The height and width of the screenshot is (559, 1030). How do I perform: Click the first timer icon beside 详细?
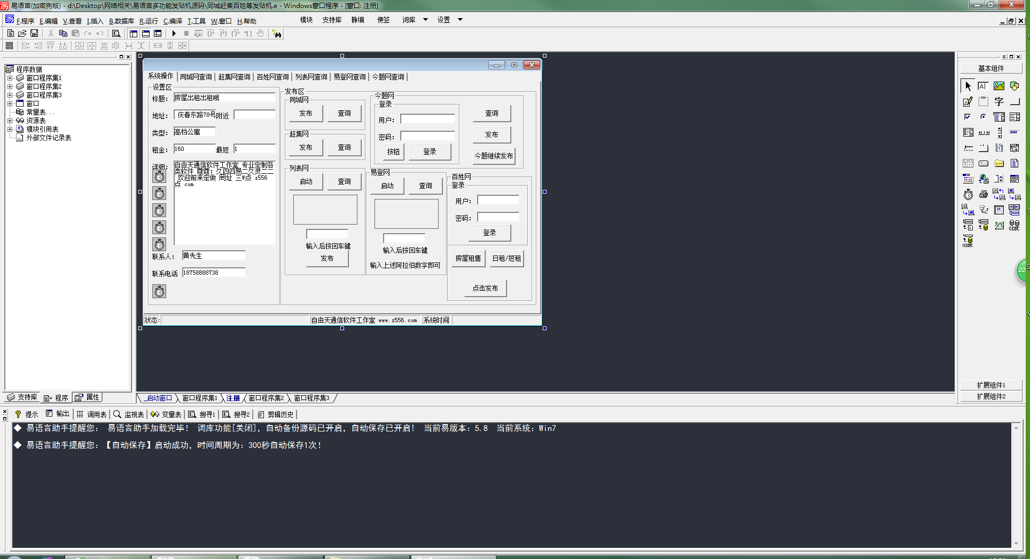tap(159, 177)
